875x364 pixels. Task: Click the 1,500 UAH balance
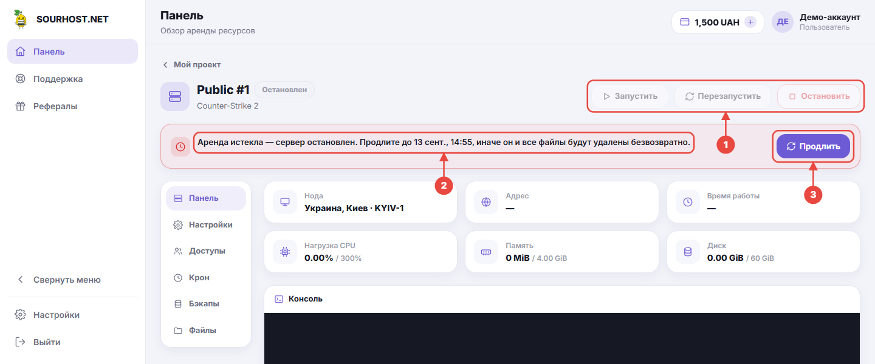click(x=717, y=22)
